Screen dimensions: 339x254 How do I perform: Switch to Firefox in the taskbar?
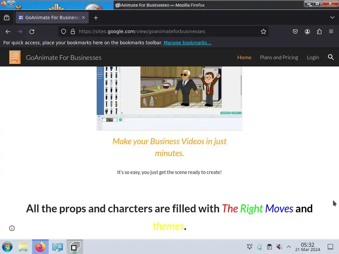click(40, 247)
